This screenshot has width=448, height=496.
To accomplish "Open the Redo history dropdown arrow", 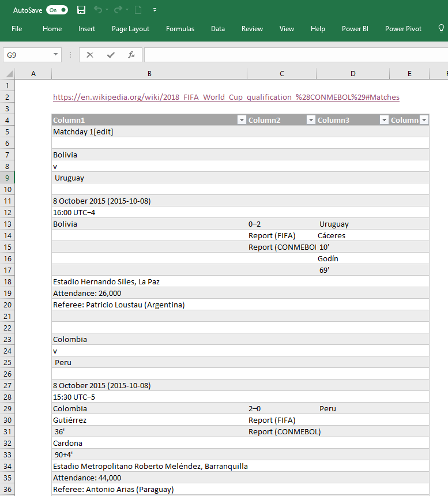I will click(127, 10).
